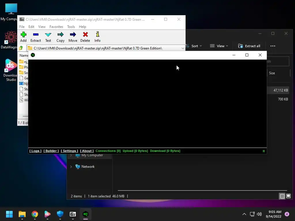This screenshot has height=221, width=295.
Task: Open the Edit menu in 7-Zip
Action: pyautogui.click(x=31, y=27)
